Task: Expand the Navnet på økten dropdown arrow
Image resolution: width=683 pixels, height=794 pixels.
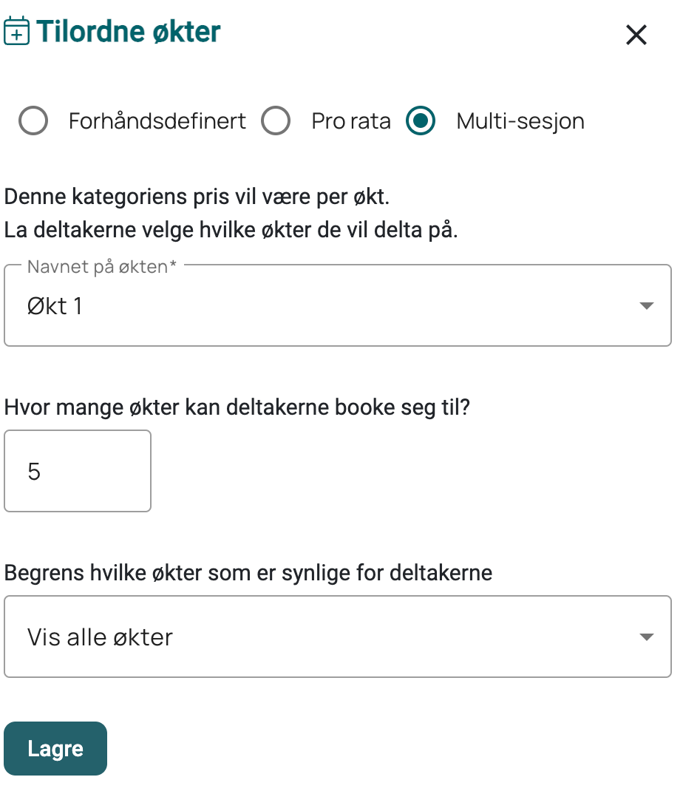Action: click(647, 305)
